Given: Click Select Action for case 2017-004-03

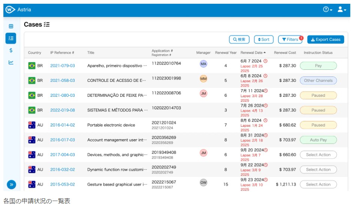Looking at the screenshot, I should click(318, 154).
